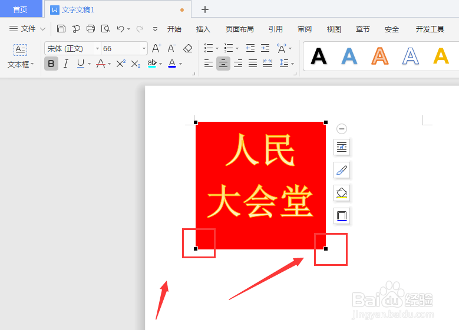Expand the 文本框 dropdown arrow
459x330 pixels.
coord(32,64)
